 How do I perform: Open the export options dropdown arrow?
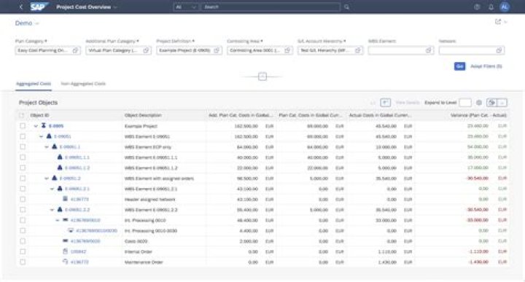coord(502,103)
